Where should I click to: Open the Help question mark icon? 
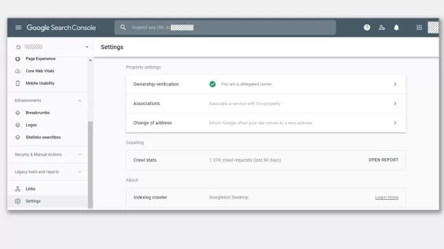point(367,27)
